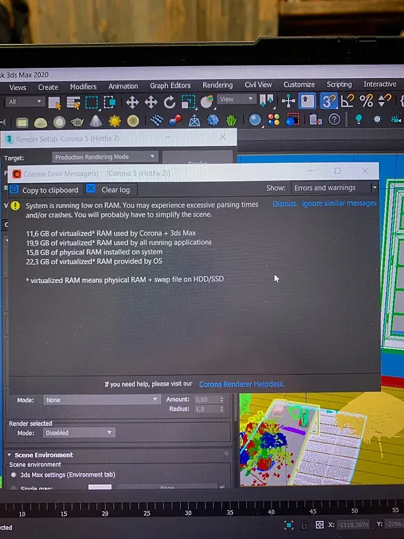Toggle Angle Snap in the toolbar
The width and height of the screenshot is (404, 539).
tap(347, 101)
